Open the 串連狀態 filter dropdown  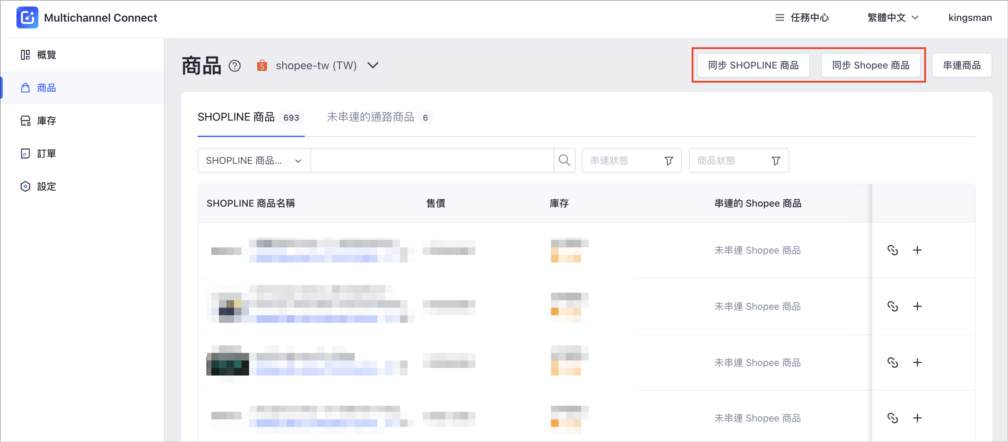click(632, 161)
